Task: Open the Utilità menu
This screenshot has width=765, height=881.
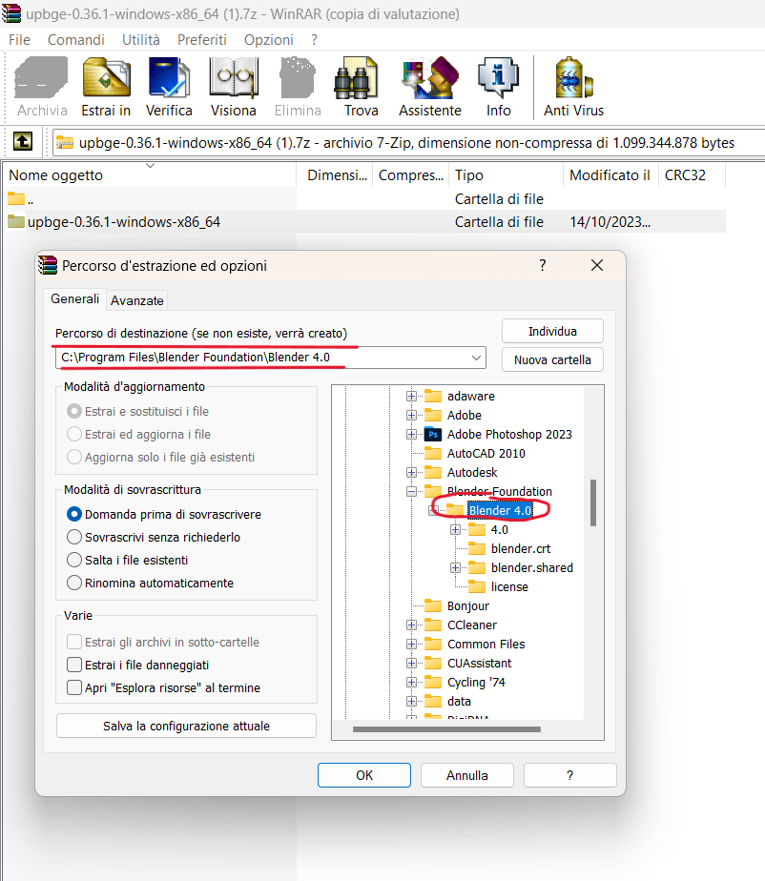Action: pos(141,40)
